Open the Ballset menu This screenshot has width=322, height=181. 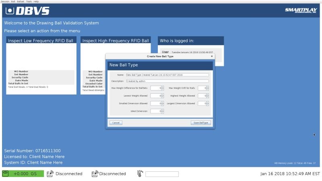tap(21, 2)
